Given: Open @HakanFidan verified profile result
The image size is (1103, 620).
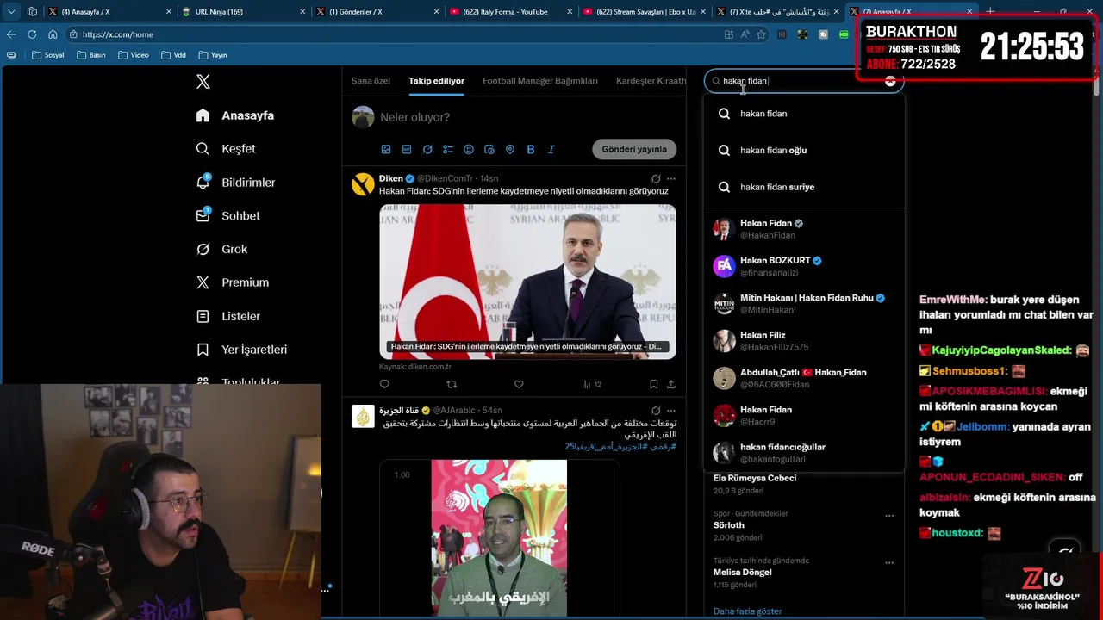Looking at the screenshot, I should [804, 229].
